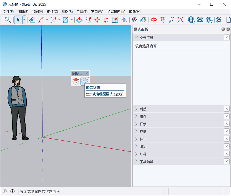Pin the 默认面板 using the pushpin button
The image size is (231, 196).
coord(223,29)
